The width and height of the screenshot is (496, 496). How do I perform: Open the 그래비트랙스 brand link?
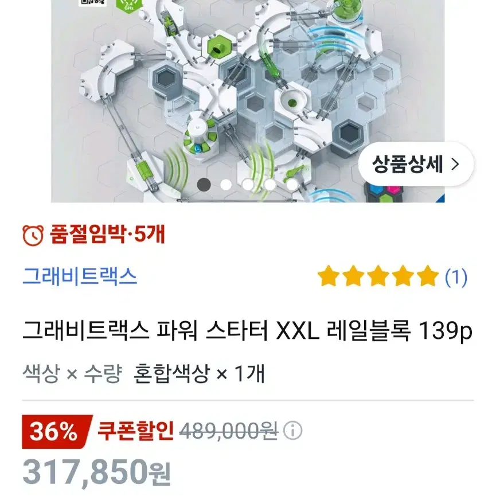(x=80, y=276)
